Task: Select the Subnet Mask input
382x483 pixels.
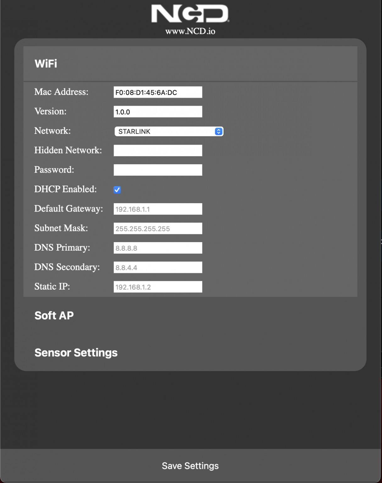Action: [x=158, y=228]
